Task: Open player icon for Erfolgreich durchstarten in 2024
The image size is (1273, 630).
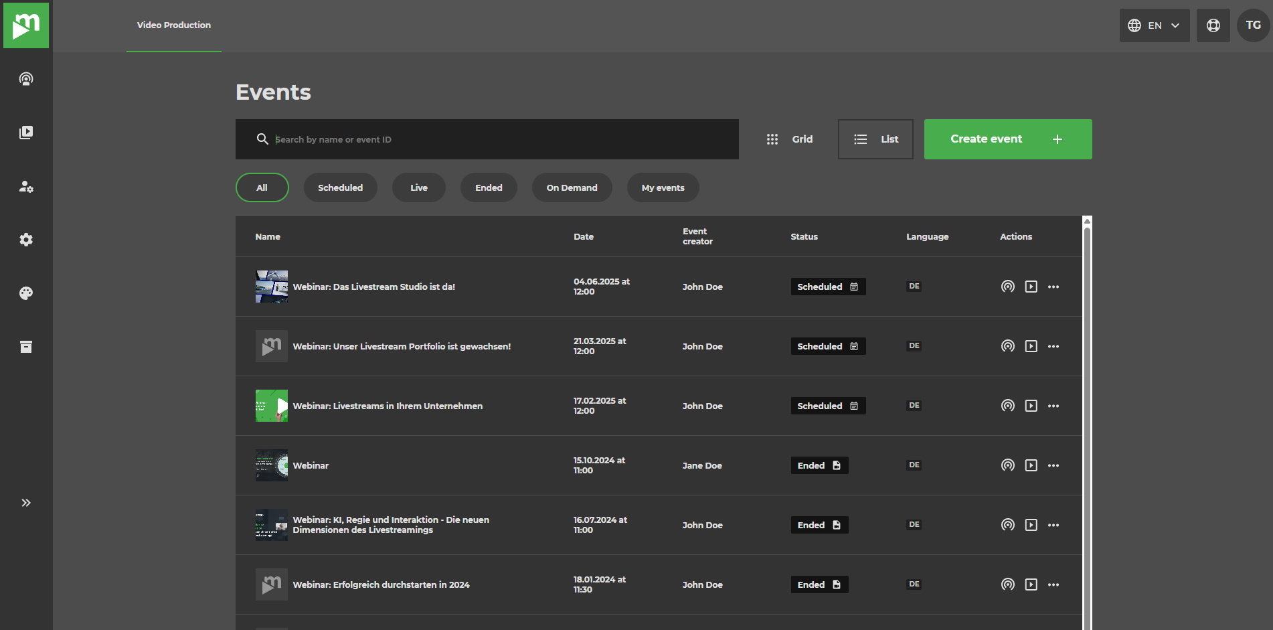Action: pyautogui.click(x=1031, y=584)
